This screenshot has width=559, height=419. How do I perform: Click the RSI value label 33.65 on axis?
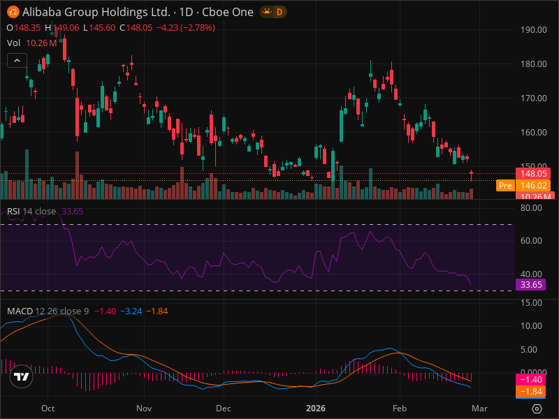tap(530, 285)
